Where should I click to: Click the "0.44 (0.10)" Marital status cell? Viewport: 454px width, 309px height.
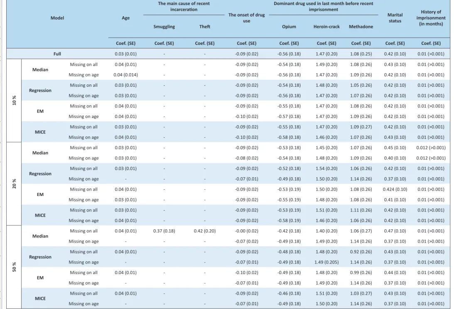coord(395,272)
